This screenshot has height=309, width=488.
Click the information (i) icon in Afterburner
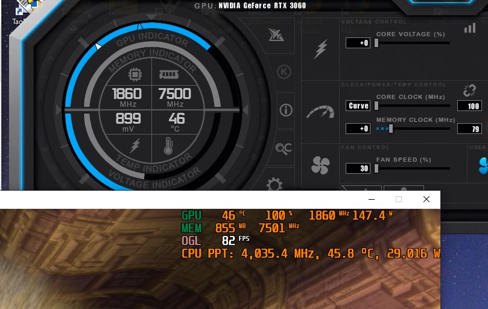[286, 110]
